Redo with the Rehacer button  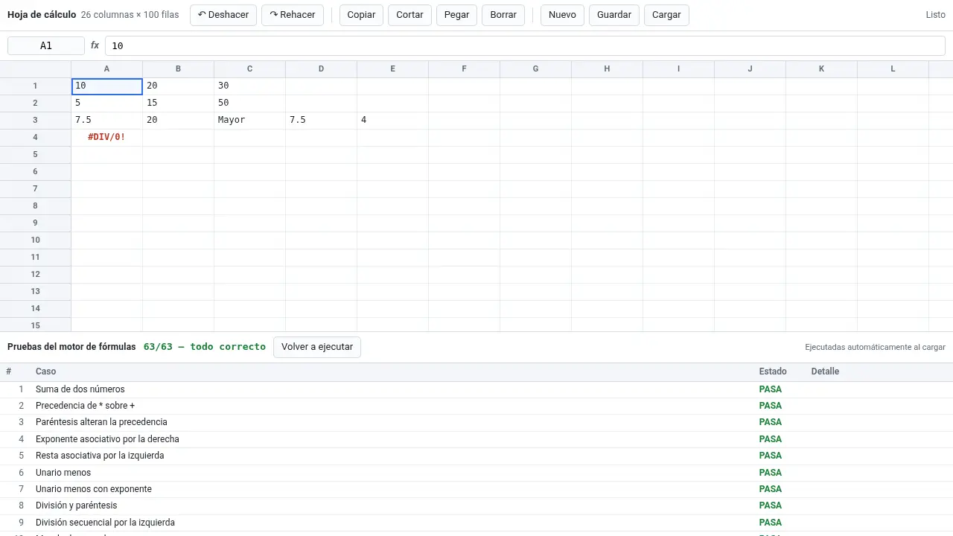pyautogui.click(x=293, y=15)
